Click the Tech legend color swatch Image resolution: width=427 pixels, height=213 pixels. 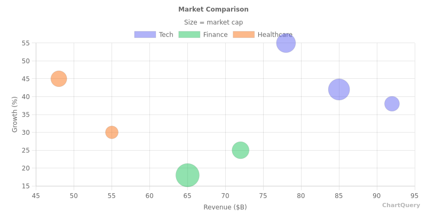pyautogui.click(x=145, y=35)
